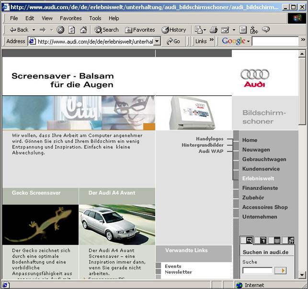Click the Stop loading toolbar icon

pyautogui.click(x=60, y=30)
